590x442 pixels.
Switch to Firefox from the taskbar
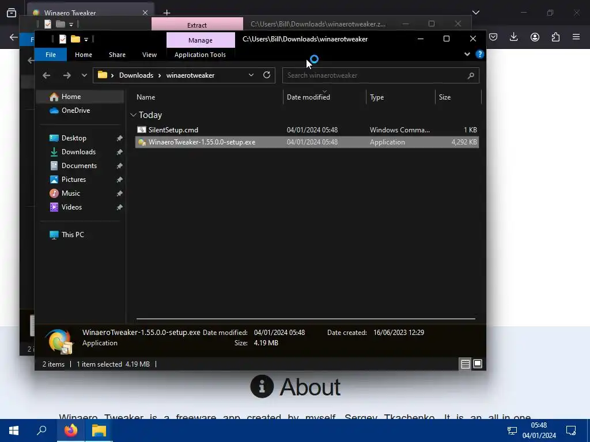pyautogui.click(x=71, y=430)
